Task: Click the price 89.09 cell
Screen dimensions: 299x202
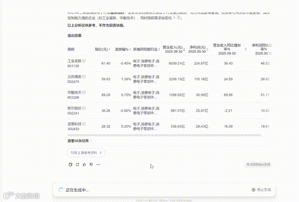Action: 106,95
